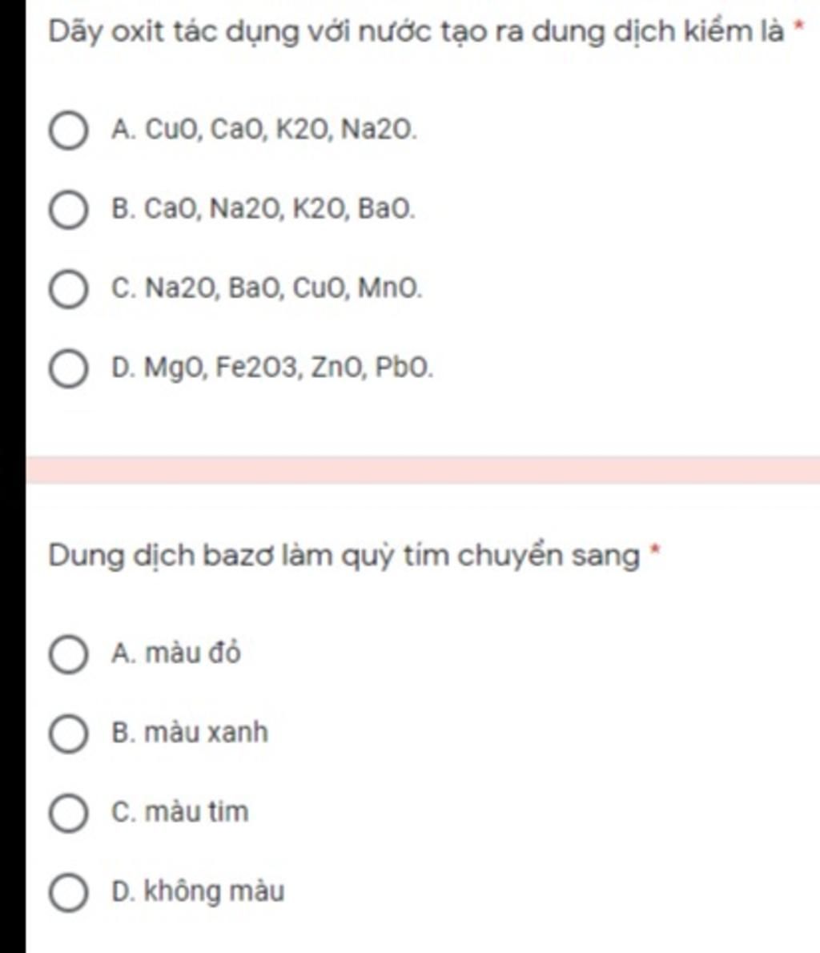The image size is (820, 953).
Task: Select radio circle for B. CaO, Na2O, K2O, BaO
Action: pyautogui.click(x=68, y=210)
